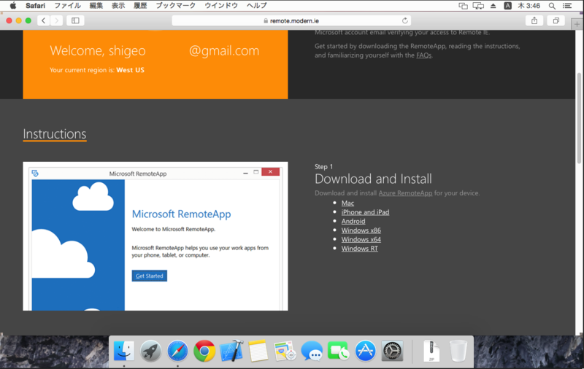Launch Google Chrome from Dock

tap(204, 350)
